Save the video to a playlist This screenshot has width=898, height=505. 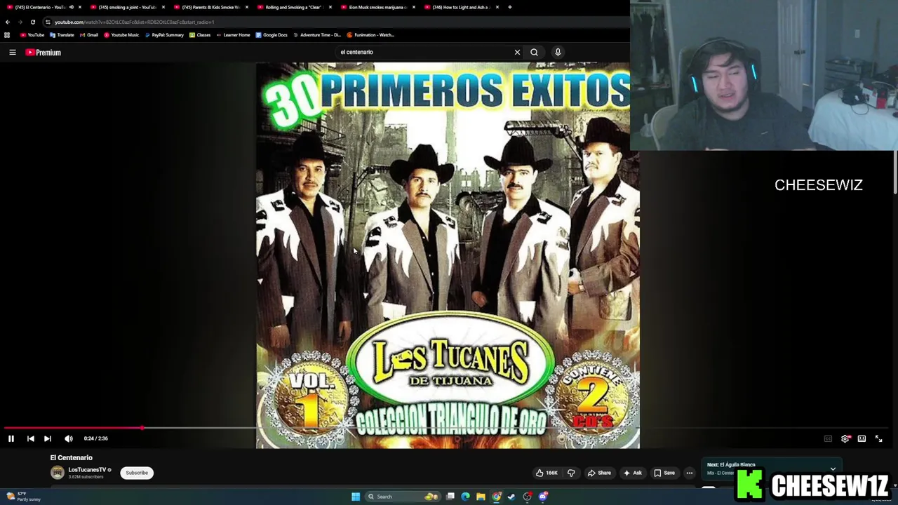pyautogui.click(x=664, y=473)
